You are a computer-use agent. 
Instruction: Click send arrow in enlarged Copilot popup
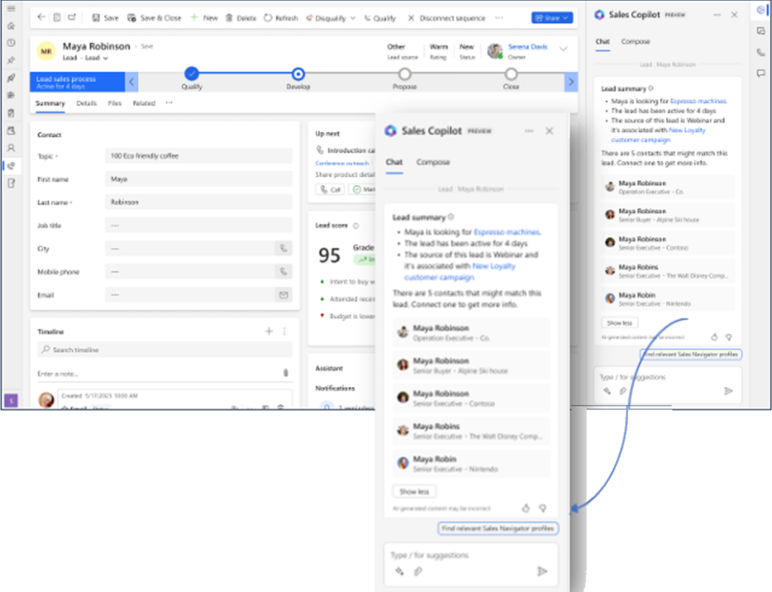541,571
